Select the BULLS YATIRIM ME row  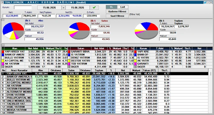tap(105, 80)
